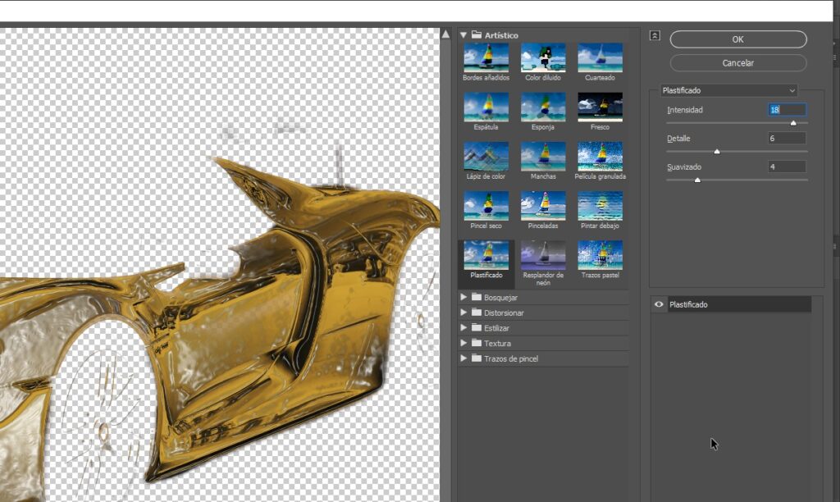Pick the Película granulada filter

pyautogui.click(x=600, y=157)
